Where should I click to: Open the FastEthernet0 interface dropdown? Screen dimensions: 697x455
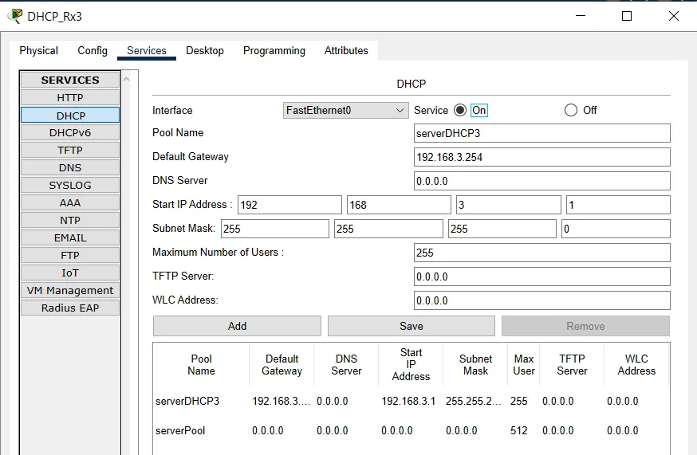coord(346,111)
